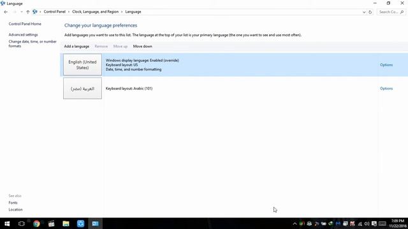
Task: Click 'Windows display language: Enabled (override)' text
Action: coord(142,60)
